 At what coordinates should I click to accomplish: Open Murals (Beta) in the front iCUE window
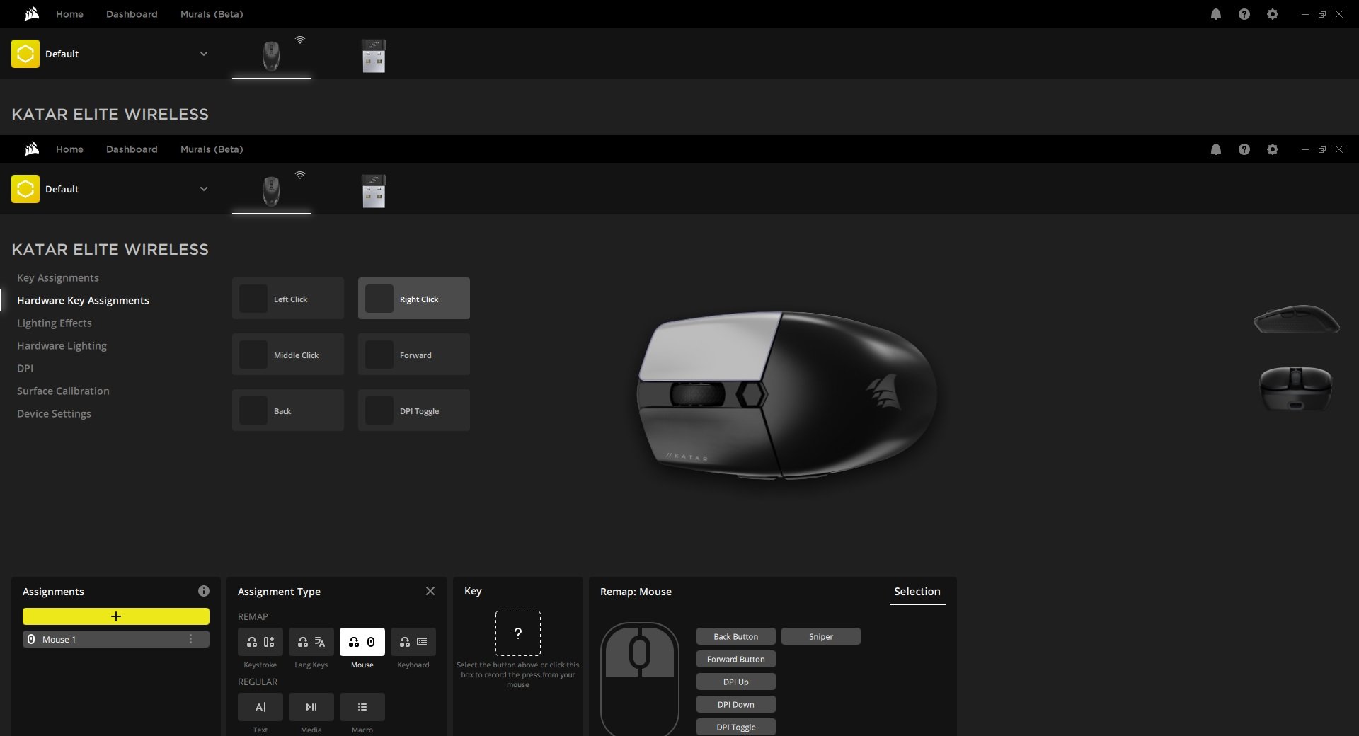click(212, 149)
